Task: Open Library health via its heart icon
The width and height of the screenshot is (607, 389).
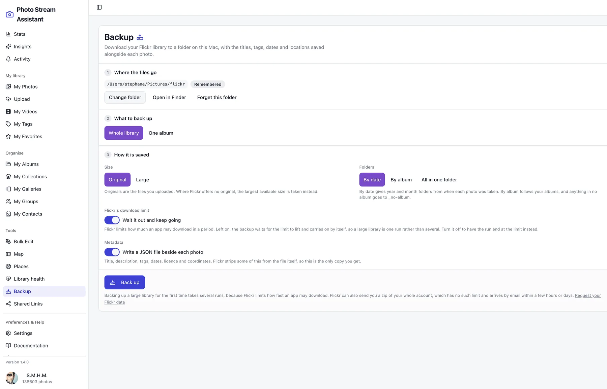Action: pyautogui.click(x=8, y=279)
